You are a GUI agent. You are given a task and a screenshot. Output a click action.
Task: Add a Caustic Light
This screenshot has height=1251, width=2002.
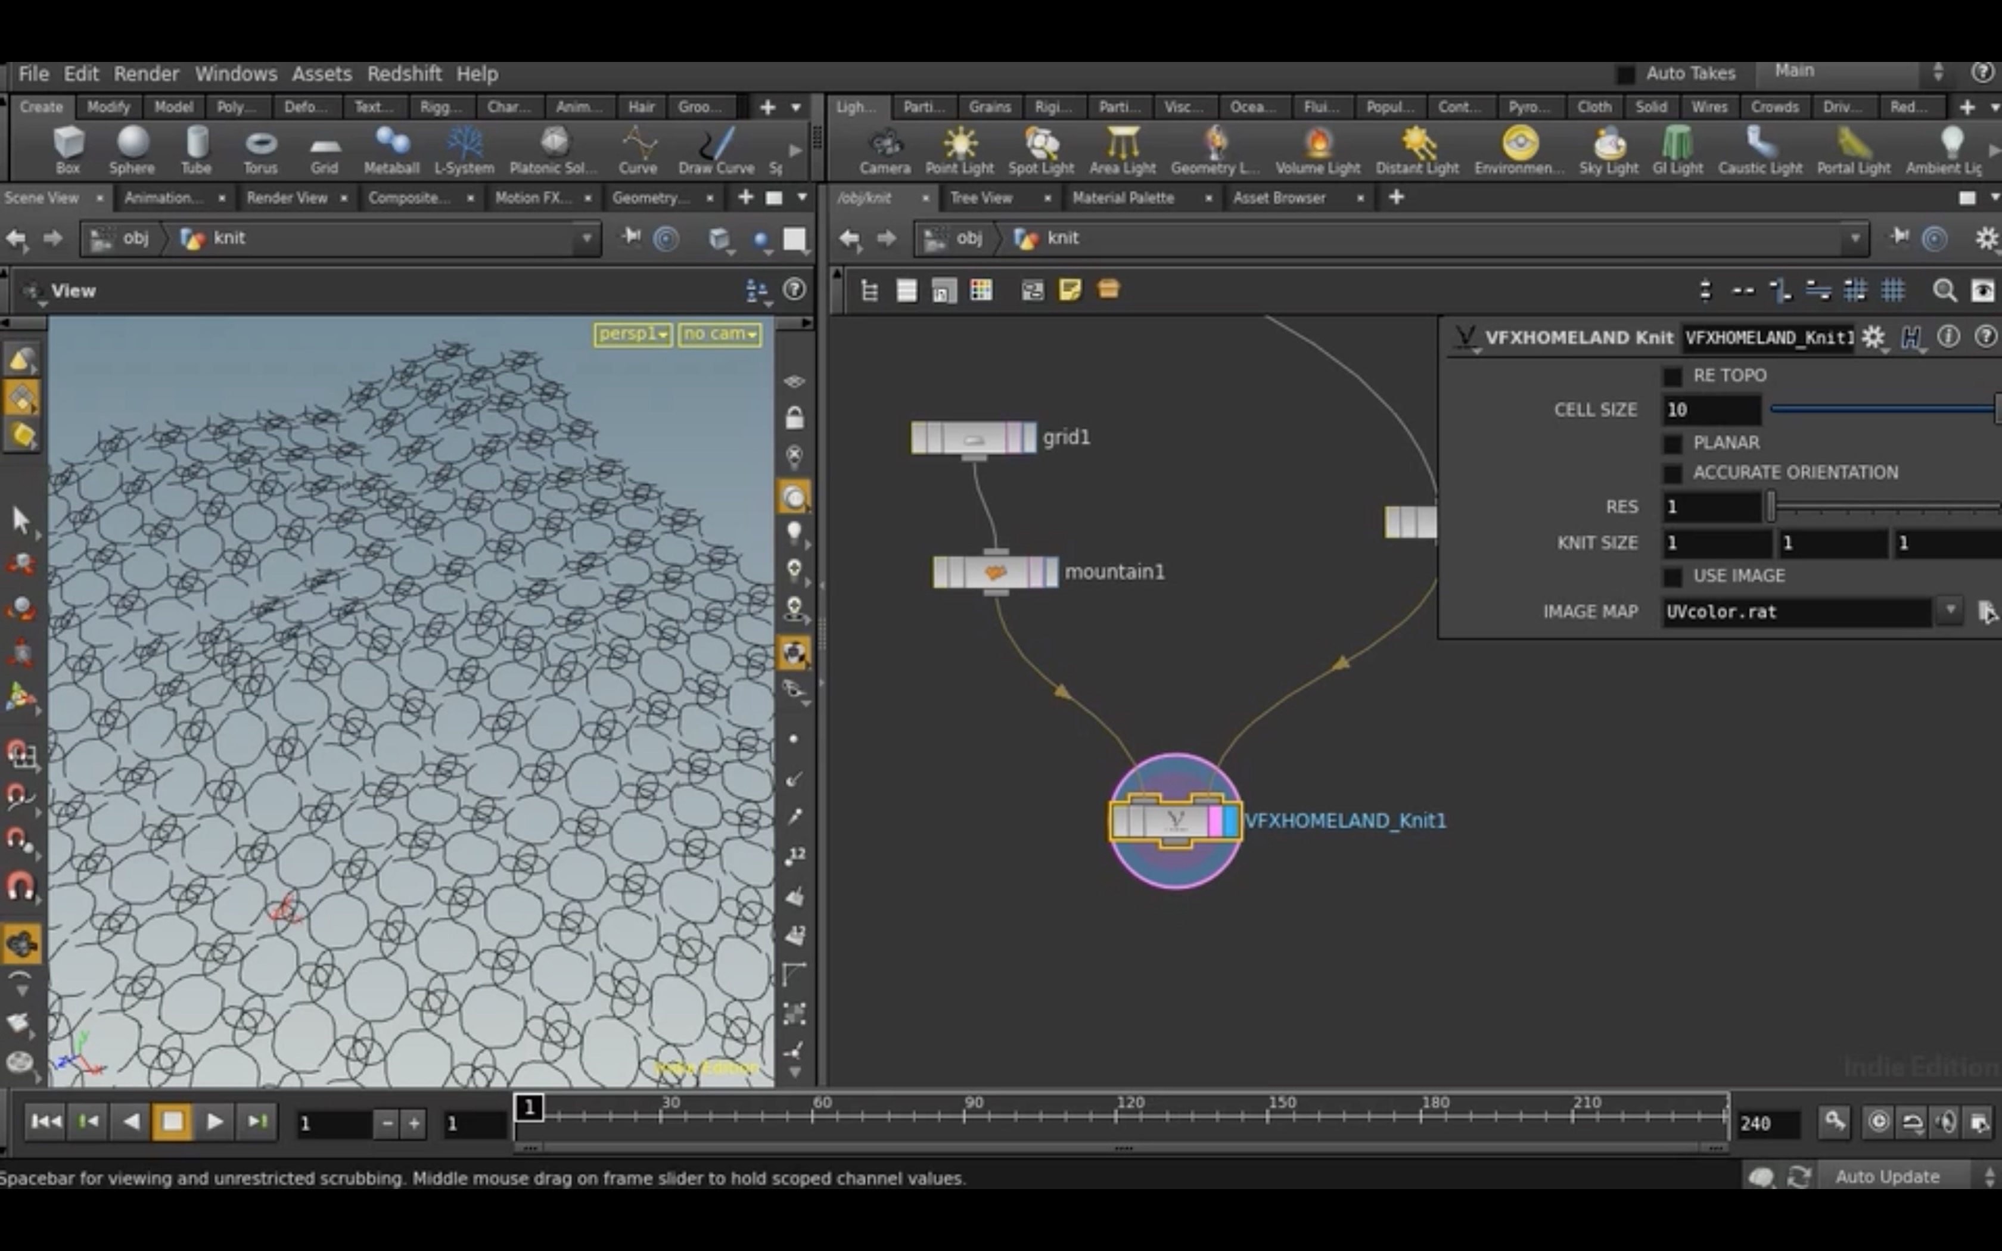coord(1759,151)
